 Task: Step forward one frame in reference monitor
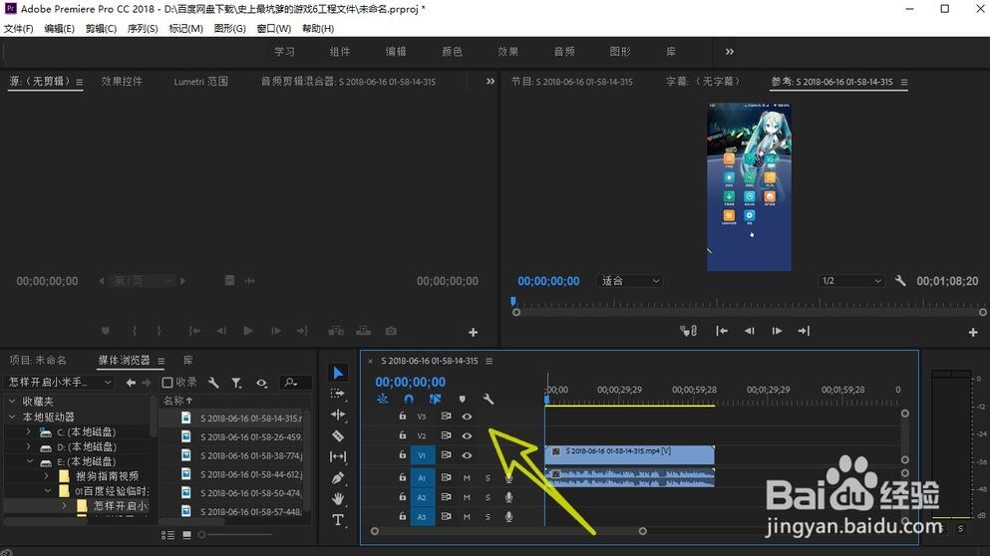[x=777, y=331]
